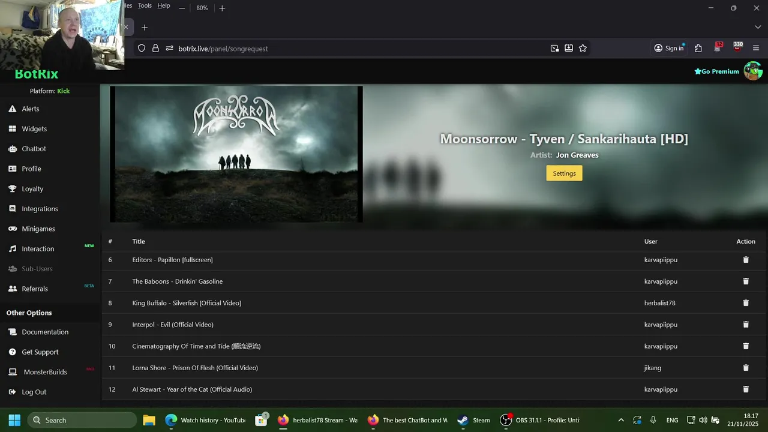Click the Windows taskbar Search box
This screenshot has height=432, width=768.
click(x=82, y=420)
